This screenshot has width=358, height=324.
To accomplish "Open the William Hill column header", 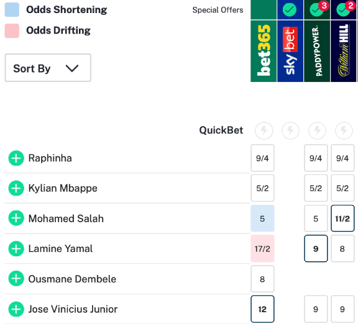I will (x=343, y=51).
